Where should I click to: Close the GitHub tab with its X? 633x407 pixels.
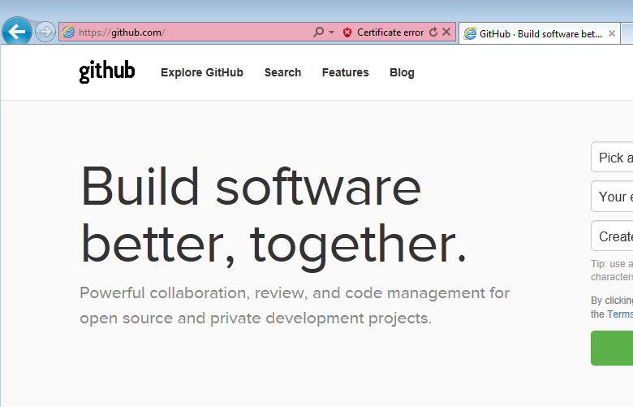(612, 33)
